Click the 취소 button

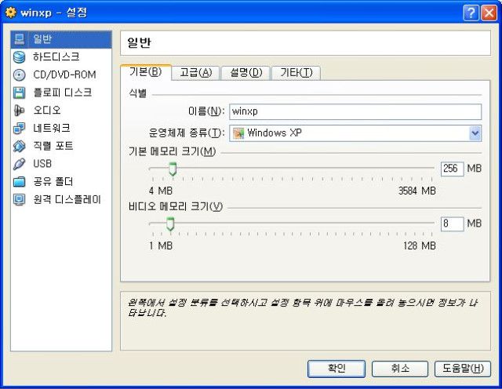click(x=400, y=369)
